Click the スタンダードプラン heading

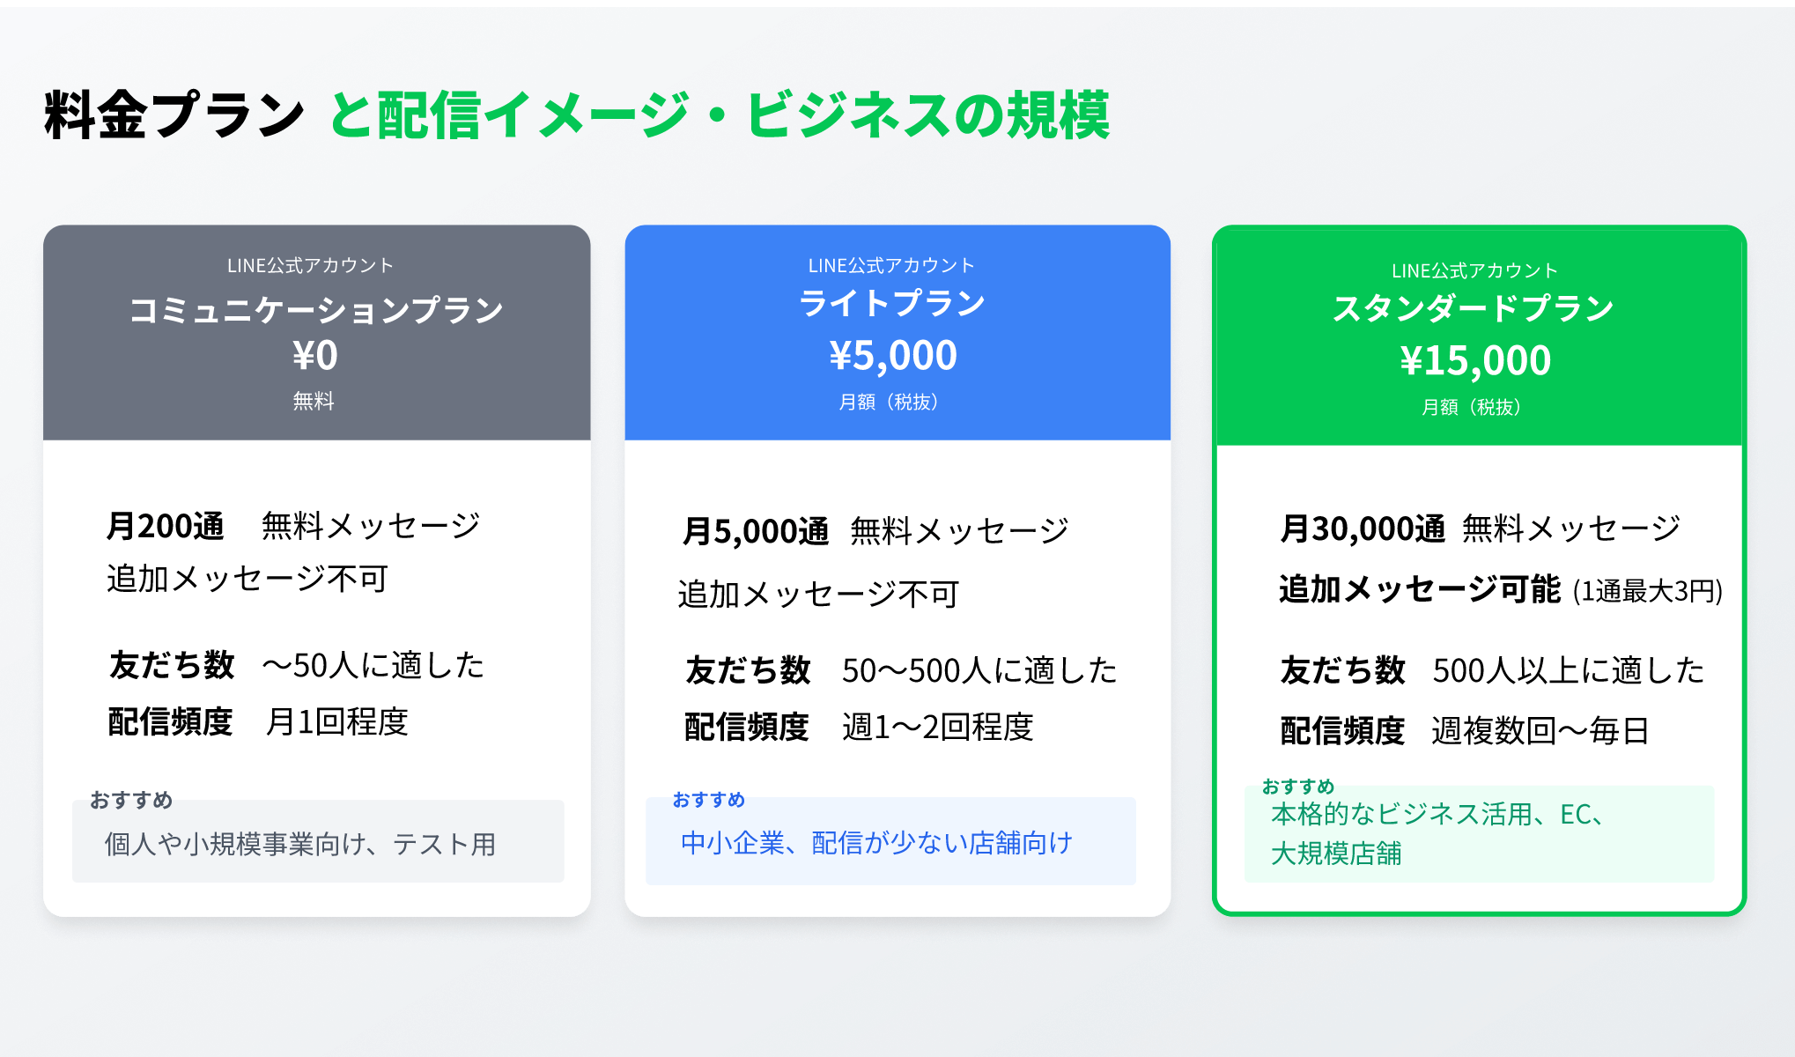pos(1474,308)
